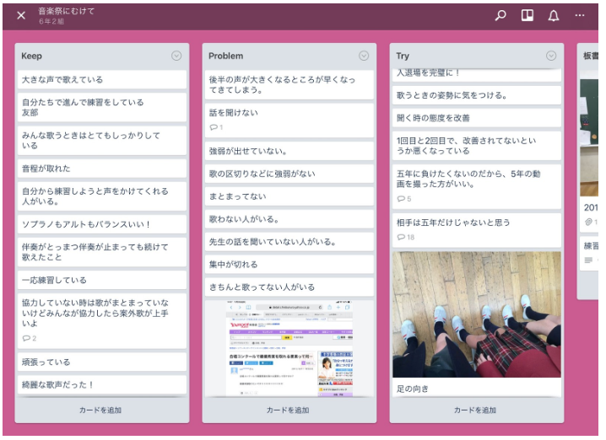The width and height of the screenshot is (606, 440).
Task: Add a card to the Keep list
Action: coord(100,410)
